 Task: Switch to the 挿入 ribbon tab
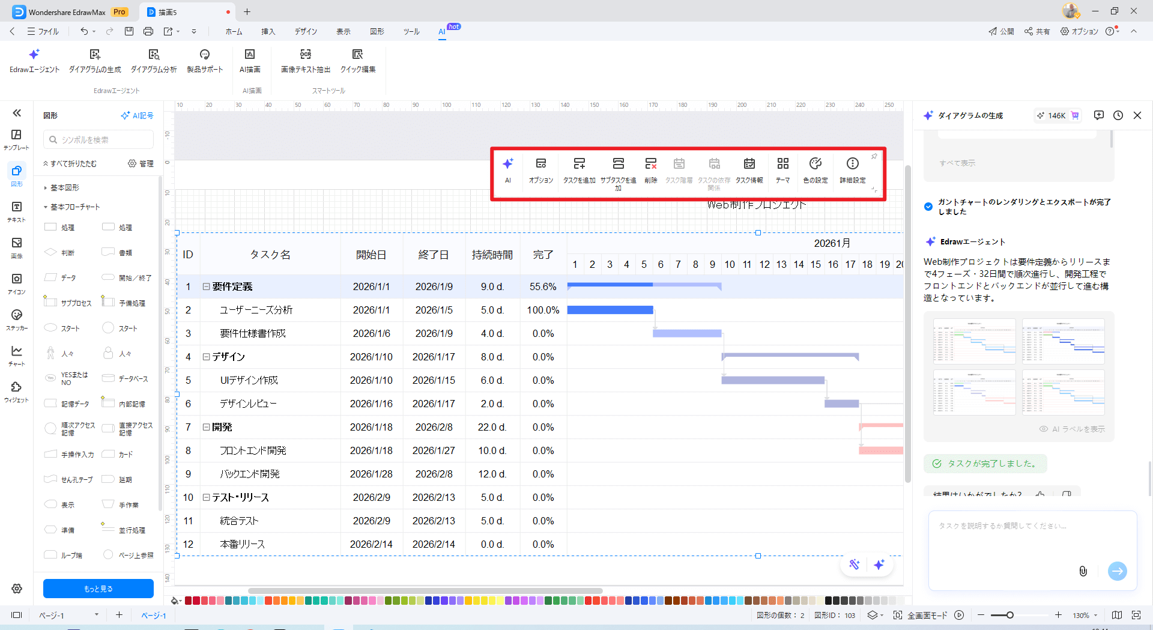point(268,31)
